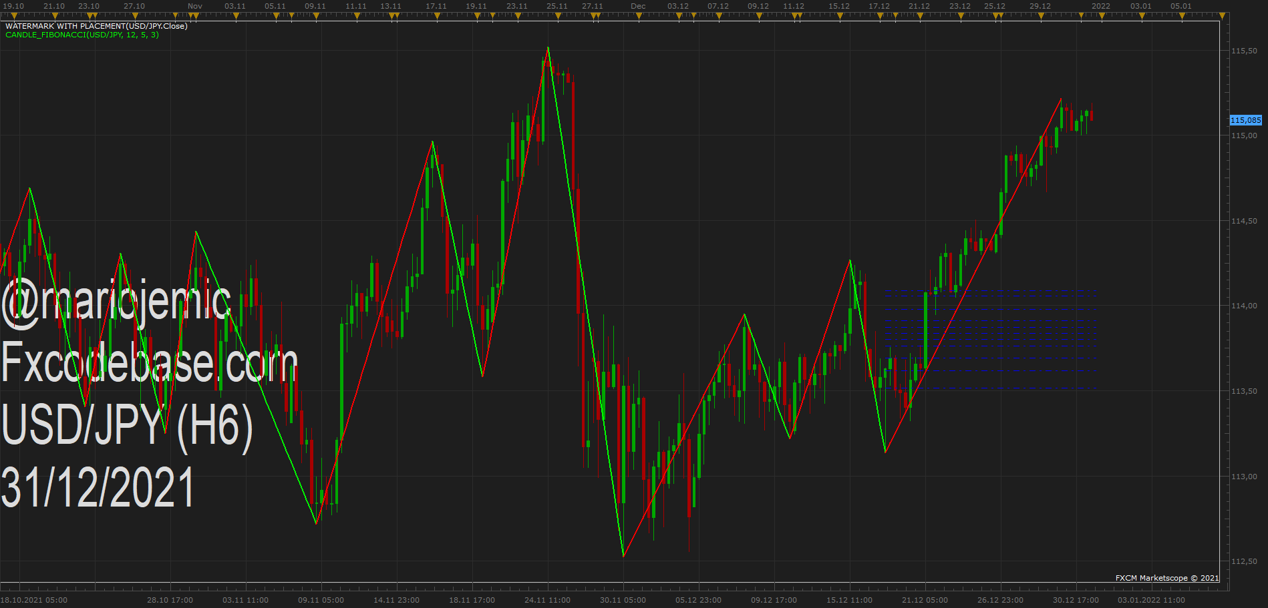The height and width of the screenshot is (608, 1268).
Task: Click the 114,00 price axis label
Action: (1244, 306)
